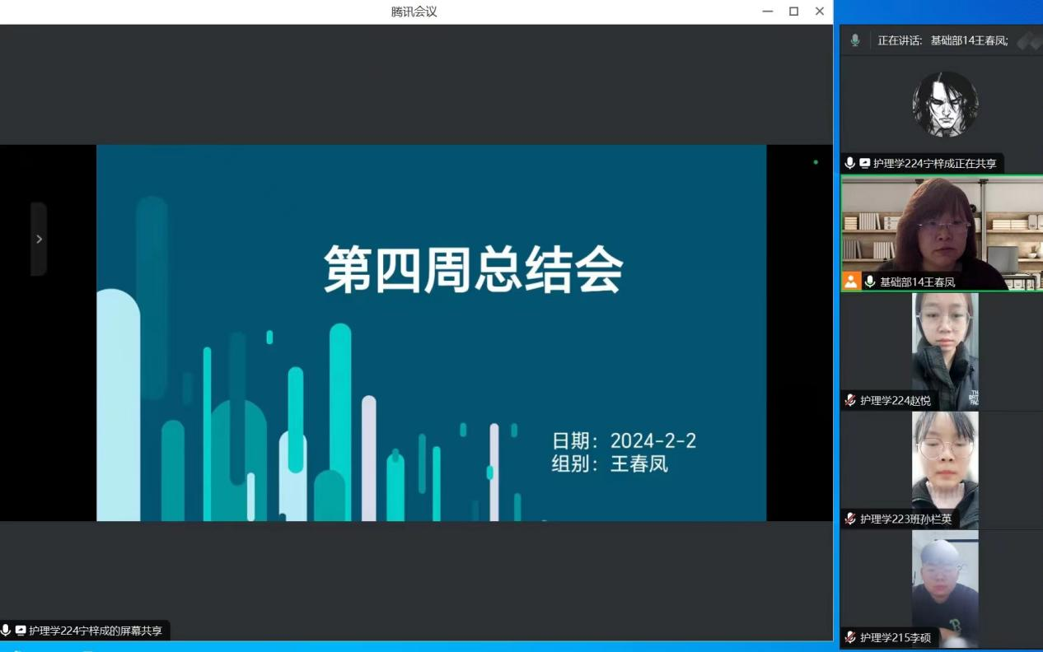Click muted mic icon for 护理学223班孙栏英
This screenshot has width=1043, height=652.
click(850, 519)
